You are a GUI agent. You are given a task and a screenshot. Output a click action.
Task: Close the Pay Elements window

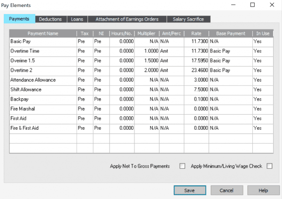[272, 5]
